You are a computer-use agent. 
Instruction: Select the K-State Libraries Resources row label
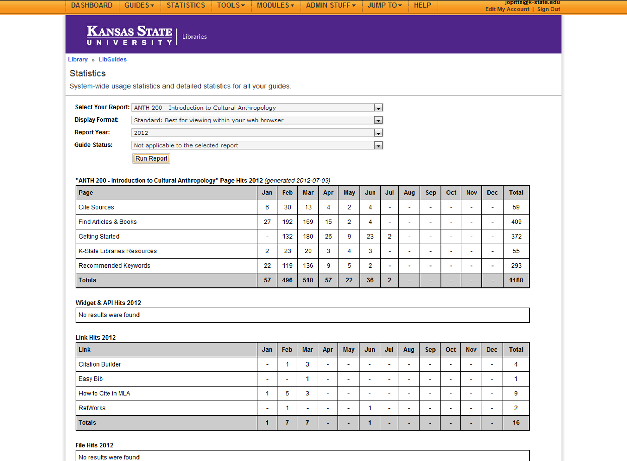(x=118, y=251)
